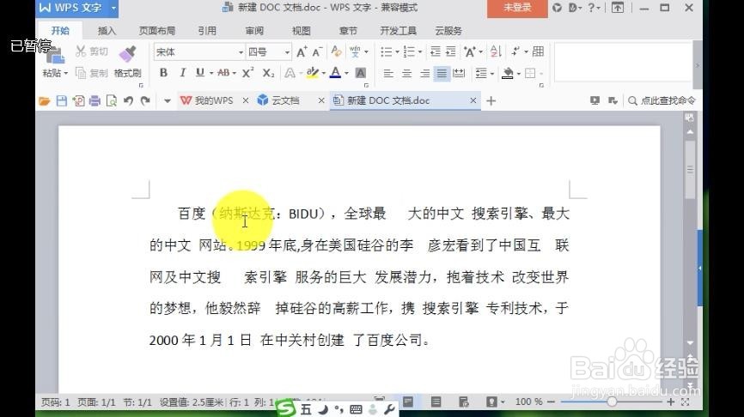The image size is (744, 417).
Task: Click the distributed alignment button
Action: click(459, 74)
